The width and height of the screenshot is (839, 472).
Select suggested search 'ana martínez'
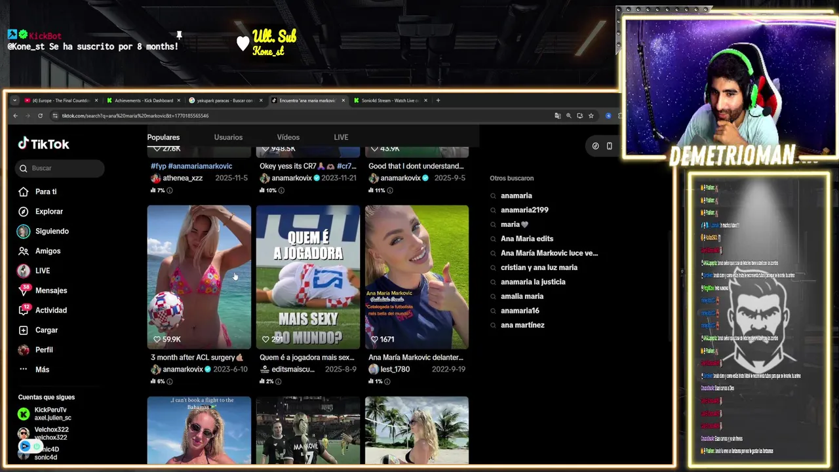pyautogui.click(x=522, y=325)
